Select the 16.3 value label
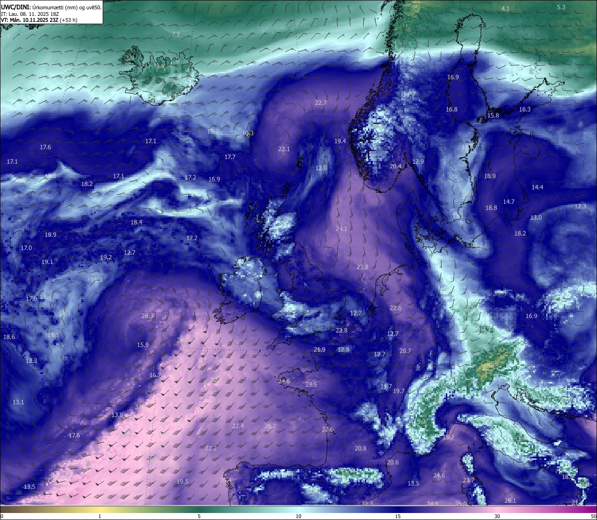Image resolution: width=597 pixels, height=520 pixels. 525,109
